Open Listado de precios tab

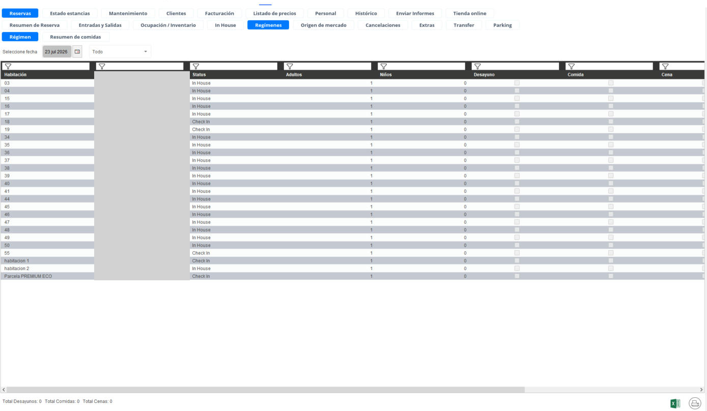click(x=275, y=13)
